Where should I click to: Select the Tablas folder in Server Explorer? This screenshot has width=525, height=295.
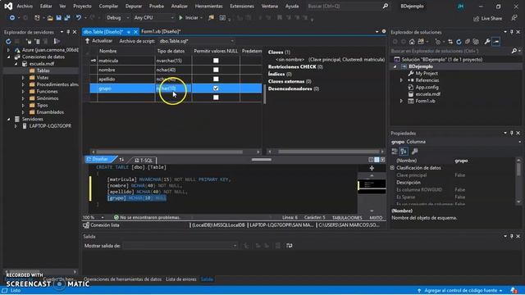tap(43, 70)
